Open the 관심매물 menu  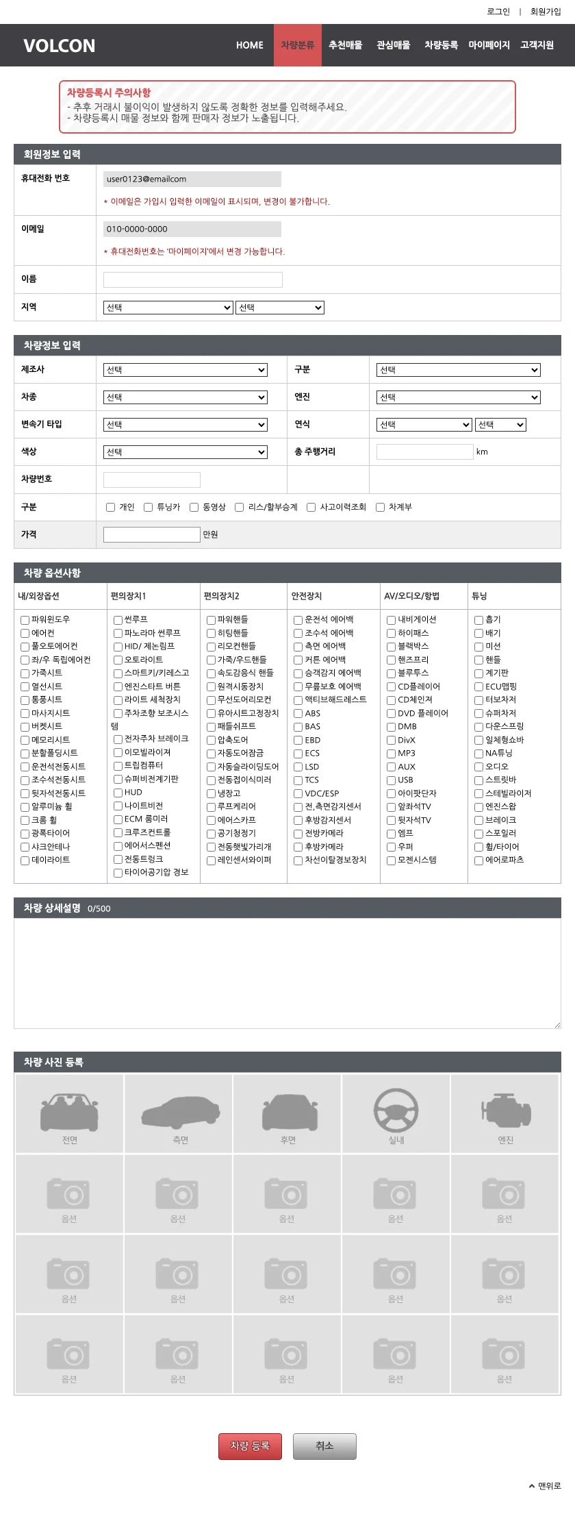(x=394, y=45)
